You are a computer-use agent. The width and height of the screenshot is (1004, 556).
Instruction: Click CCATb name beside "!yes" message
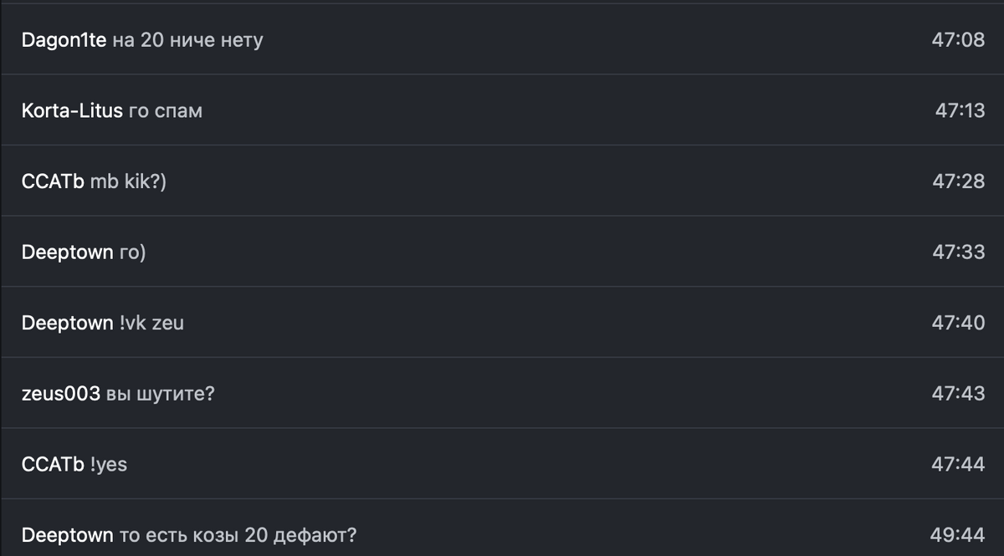53,464
